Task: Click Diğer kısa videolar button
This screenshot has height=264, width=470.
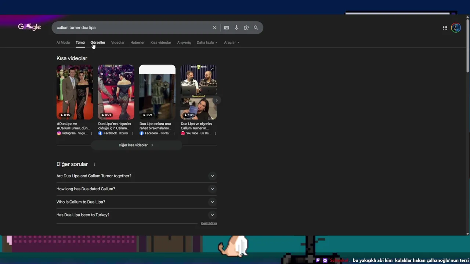Action: (x=136, y=145)
